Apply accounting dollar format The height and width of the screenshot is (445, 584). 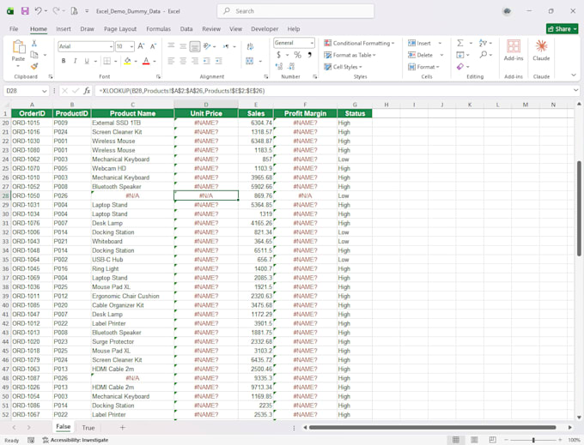click(x=278, y=55)
